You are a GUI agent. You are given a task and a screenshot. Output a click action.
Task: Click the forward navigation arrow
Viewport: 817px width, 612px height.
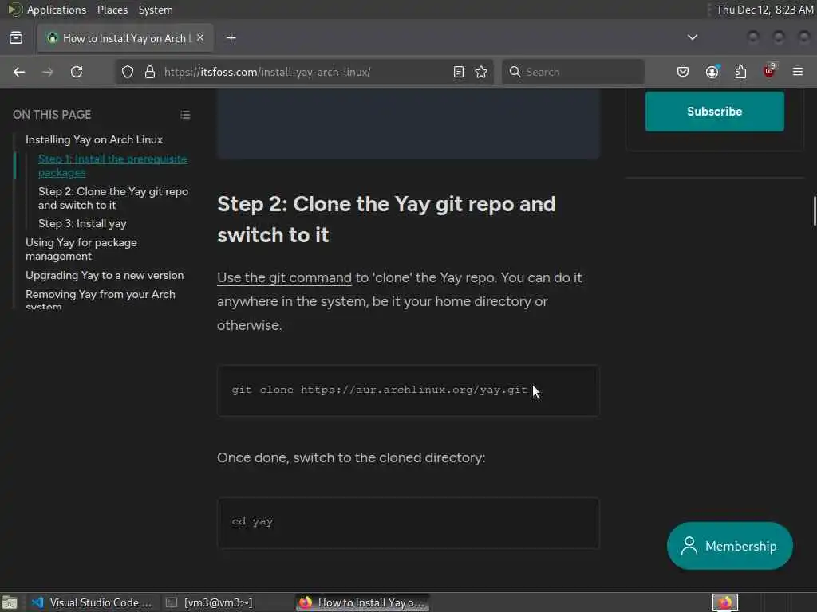[47, 72]
